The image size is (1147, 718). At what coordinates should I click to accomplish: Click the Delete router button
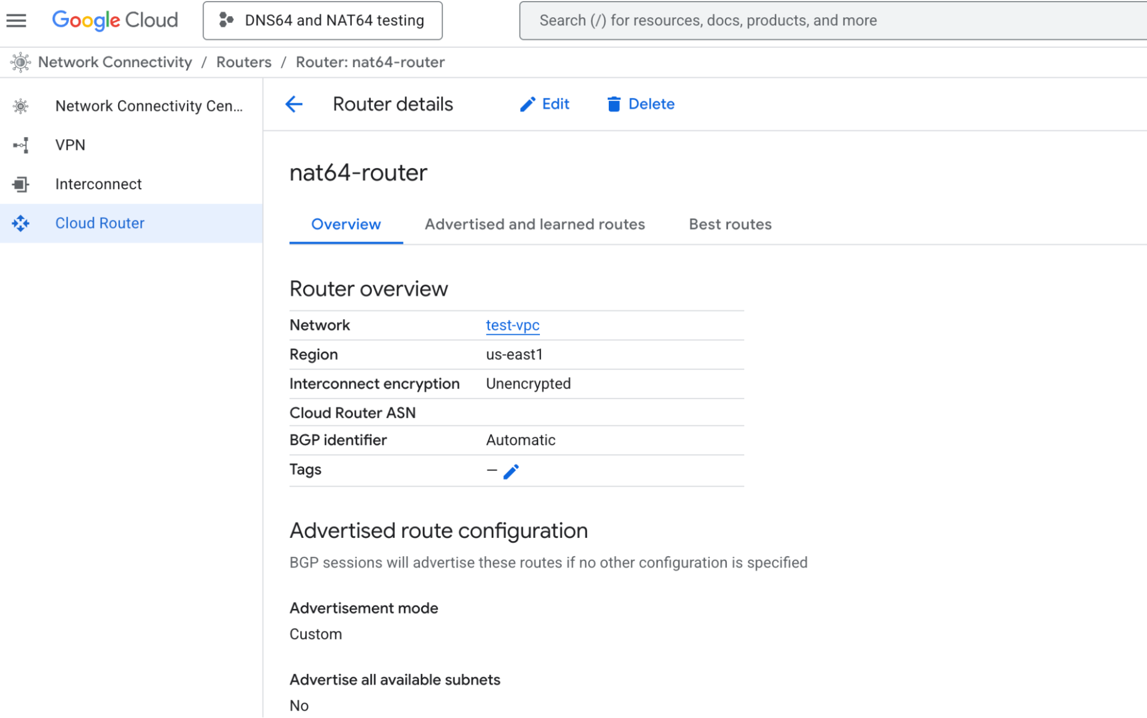(640, 104)
